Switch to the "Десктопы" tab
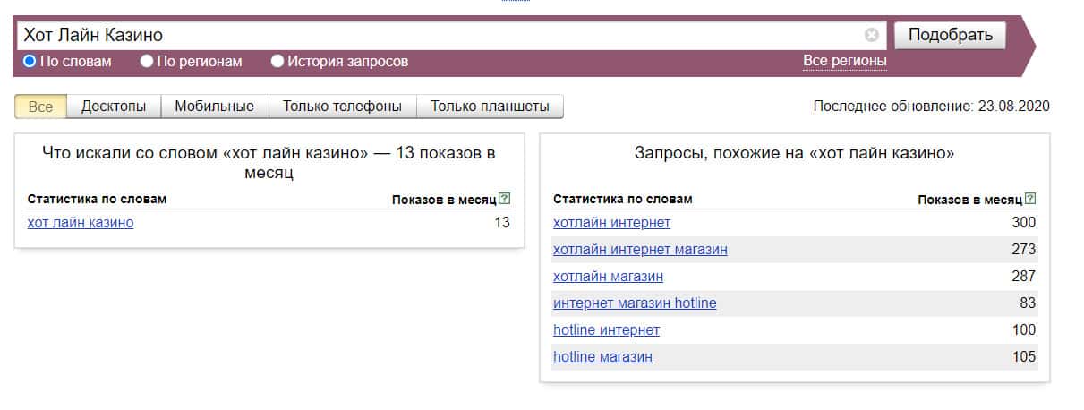 tap(114, 107)
